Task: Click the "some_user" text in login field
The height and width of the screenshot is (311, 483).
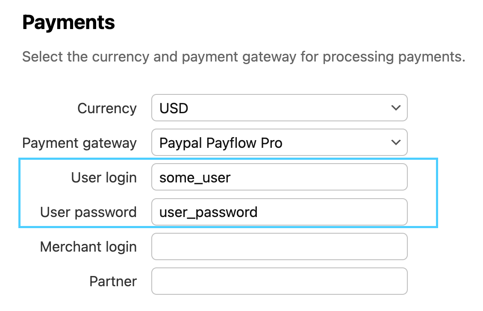Action: tap(195, 178)
